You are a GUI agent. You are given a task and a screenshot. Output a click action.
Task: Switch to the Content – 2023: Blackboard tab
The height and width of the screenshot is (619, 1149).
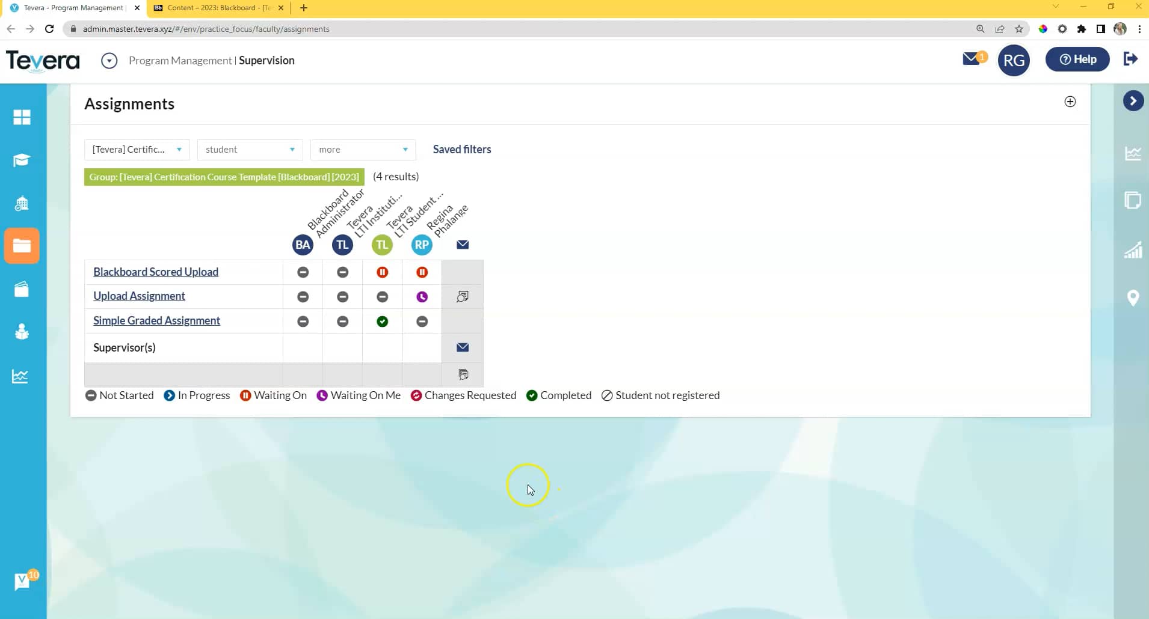217,8
